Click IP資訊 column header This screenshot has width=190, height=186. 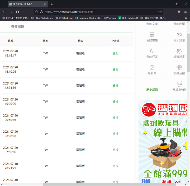[115, 41]
